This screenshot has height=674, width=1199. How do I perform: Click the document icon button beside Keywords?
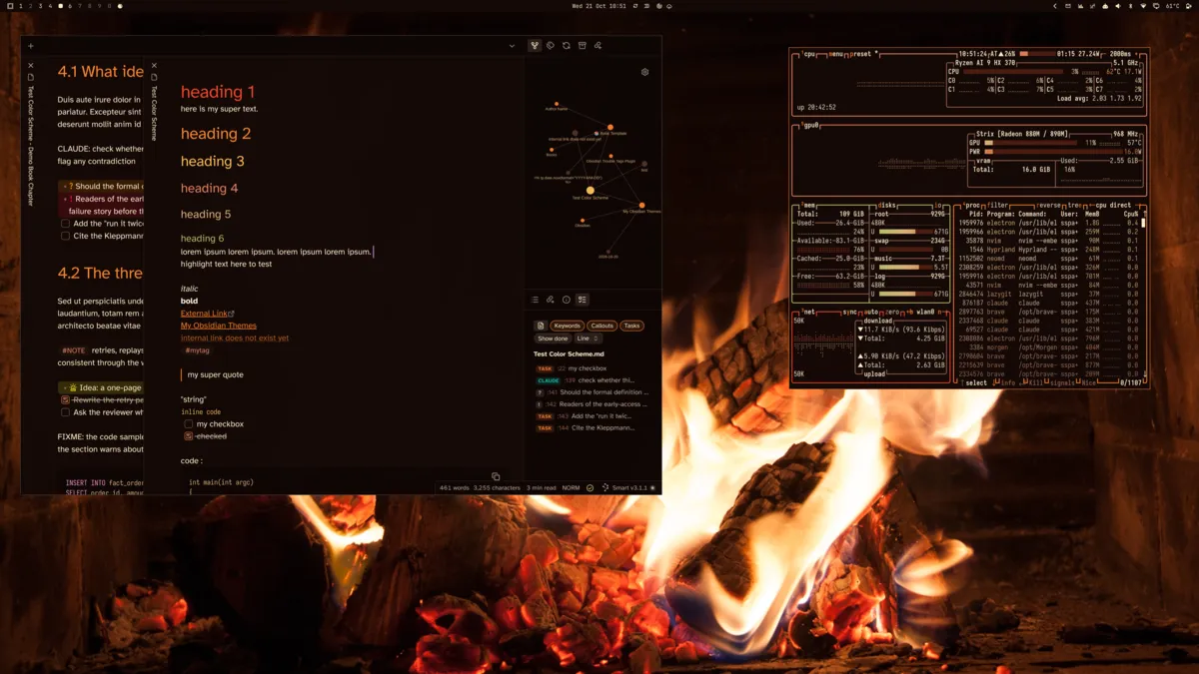(541, 326)
